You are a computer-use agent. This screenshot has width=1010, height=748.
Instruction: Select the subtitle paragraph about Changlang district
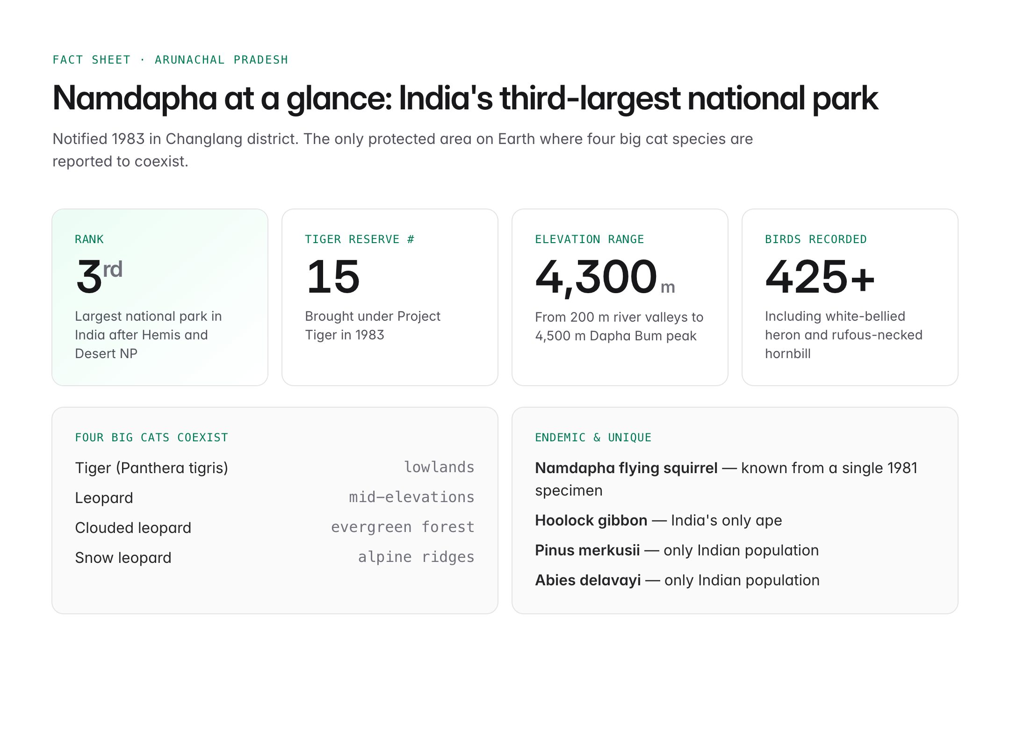pyautogui.click(x=403, y=150)
